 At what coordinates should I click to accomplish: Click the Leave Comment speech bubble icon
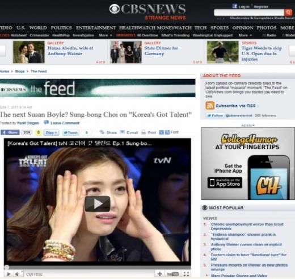[47, 122]
